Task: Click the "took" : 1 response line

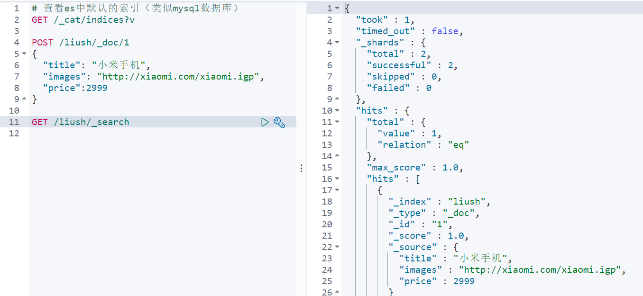Action: (385, 20)
